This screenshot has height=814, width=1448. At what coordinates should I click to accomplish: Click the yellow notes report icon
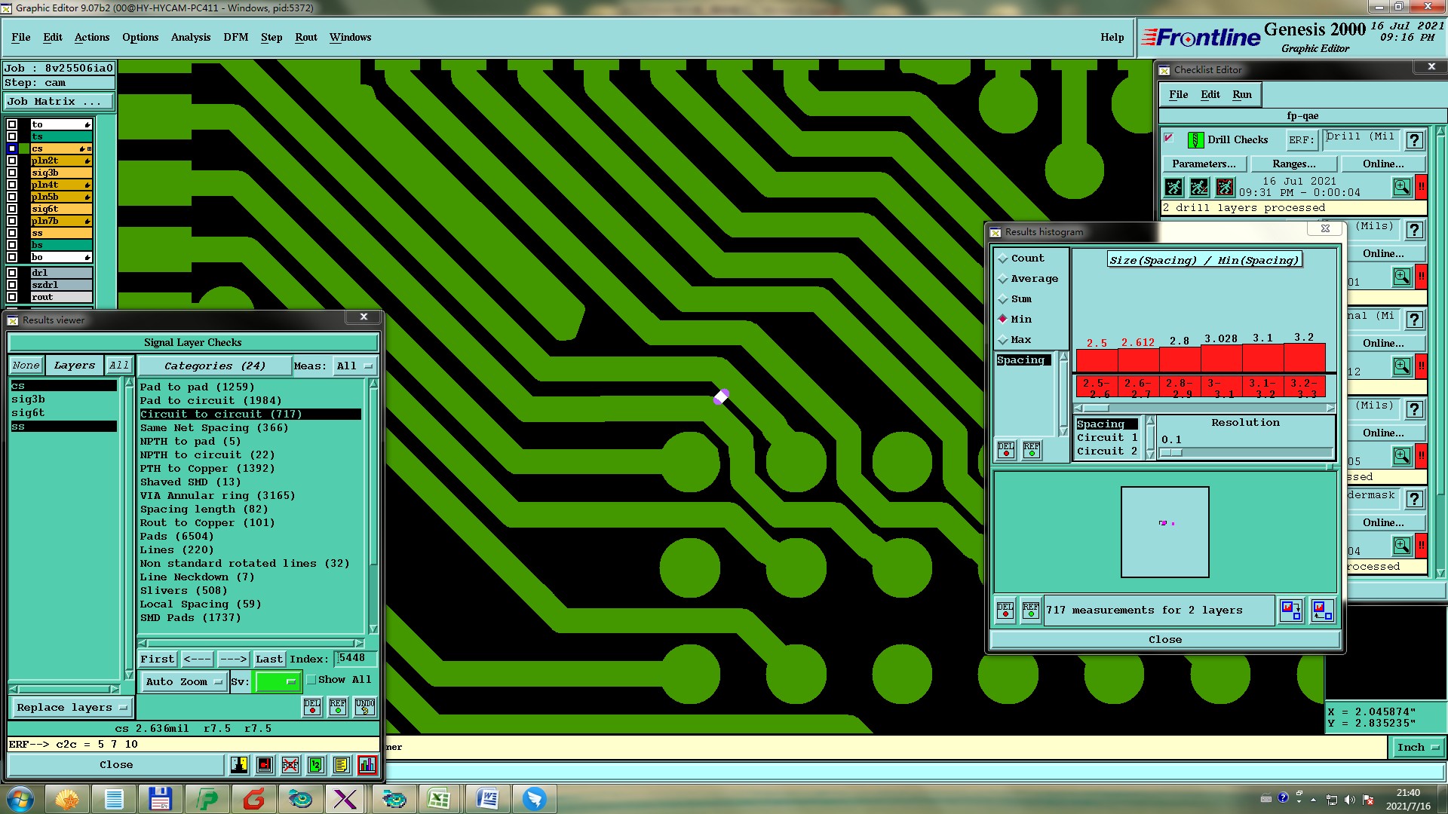click(x=341, y=765)
